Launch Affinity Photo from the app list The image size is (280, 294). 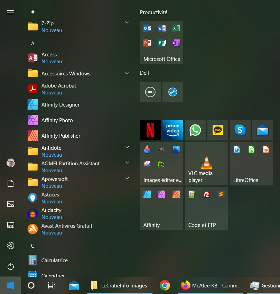[x=78, y=120]
